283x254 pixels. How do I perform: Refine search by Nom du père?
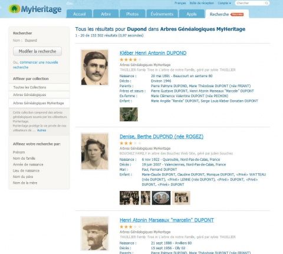point(23,177)
